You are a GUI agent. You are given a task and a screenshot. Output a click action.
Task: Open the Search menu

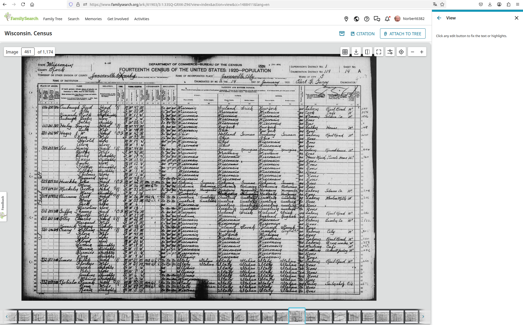(x=73, y=19)
